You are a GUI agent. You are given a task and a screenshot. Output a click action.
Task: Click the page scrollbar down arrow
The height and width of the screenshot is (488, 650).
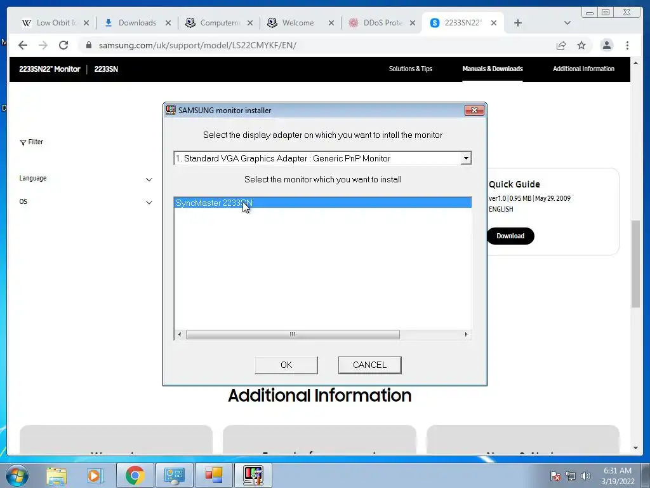635,448
